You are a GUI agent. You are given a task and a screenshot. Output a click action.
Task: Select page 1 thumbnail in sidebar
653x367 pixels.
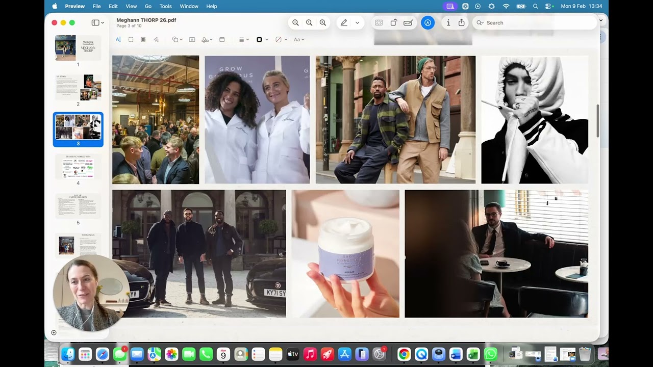[x=78, y=48]
